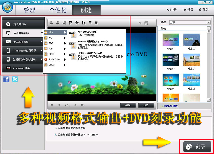
Task: Expand 生成普通视频 menu
Action: [23, 33]
